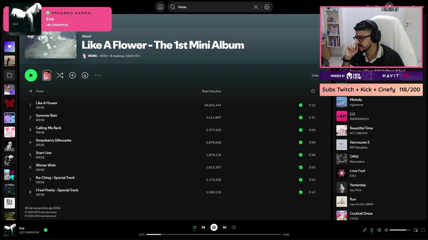Screen dimensions: 428x240
Task: Select track 'Winter Wish'
Action: pyautogui.click(x=46, y=165)
